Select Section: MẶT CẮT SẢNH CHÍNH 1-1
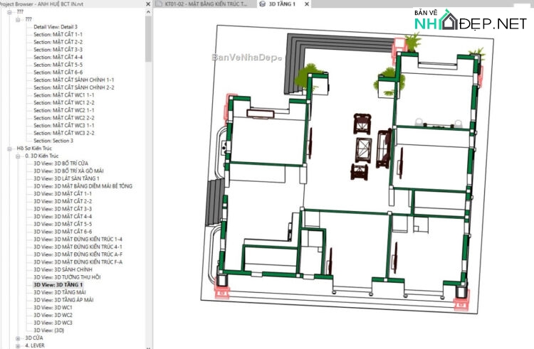Image resolution: width=534 pixels, height=349 pixels. [73, 80]
